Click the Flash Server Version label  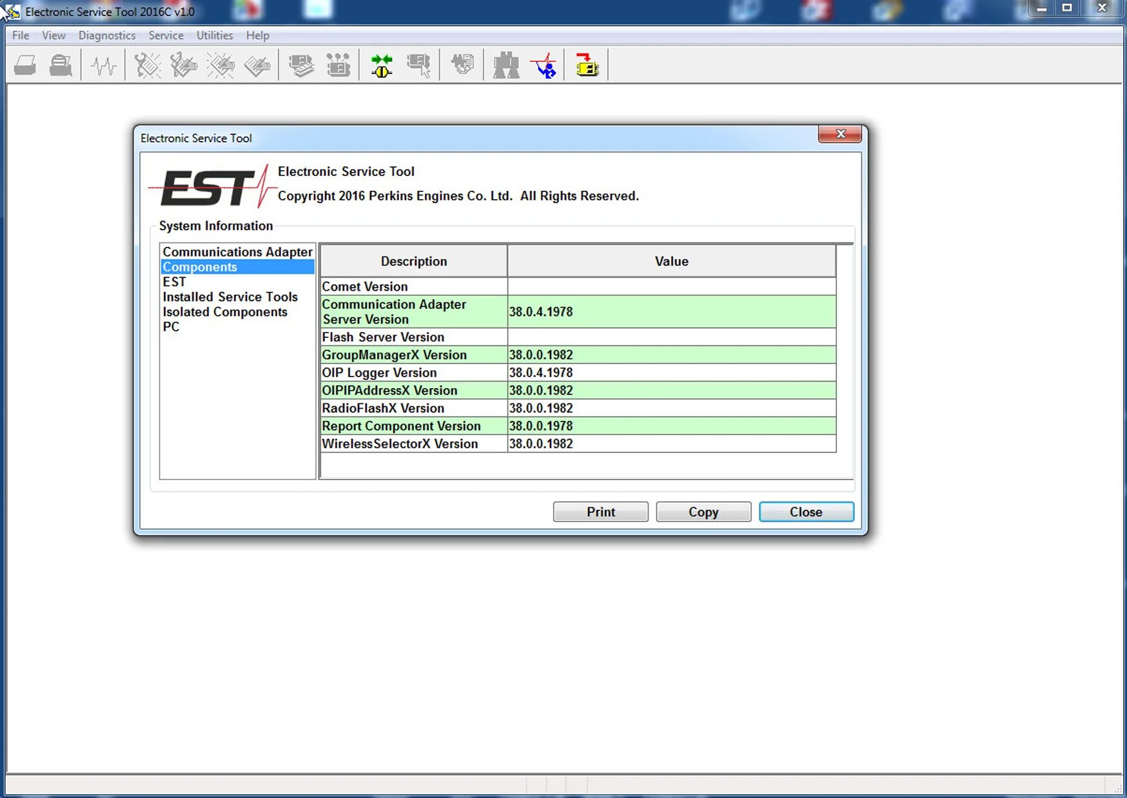[383, 337]
